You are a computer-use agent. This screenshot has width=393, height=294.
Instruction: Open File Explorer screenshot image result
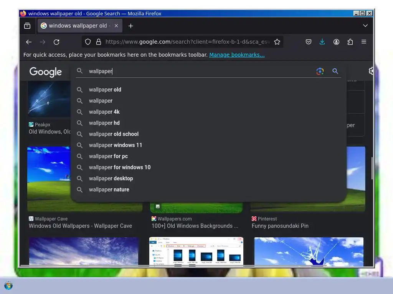click(x=196, y=251)
